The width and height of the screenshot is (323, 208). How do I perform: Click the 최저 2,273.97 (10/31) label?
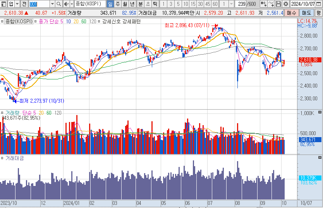(x=42, y=101)
